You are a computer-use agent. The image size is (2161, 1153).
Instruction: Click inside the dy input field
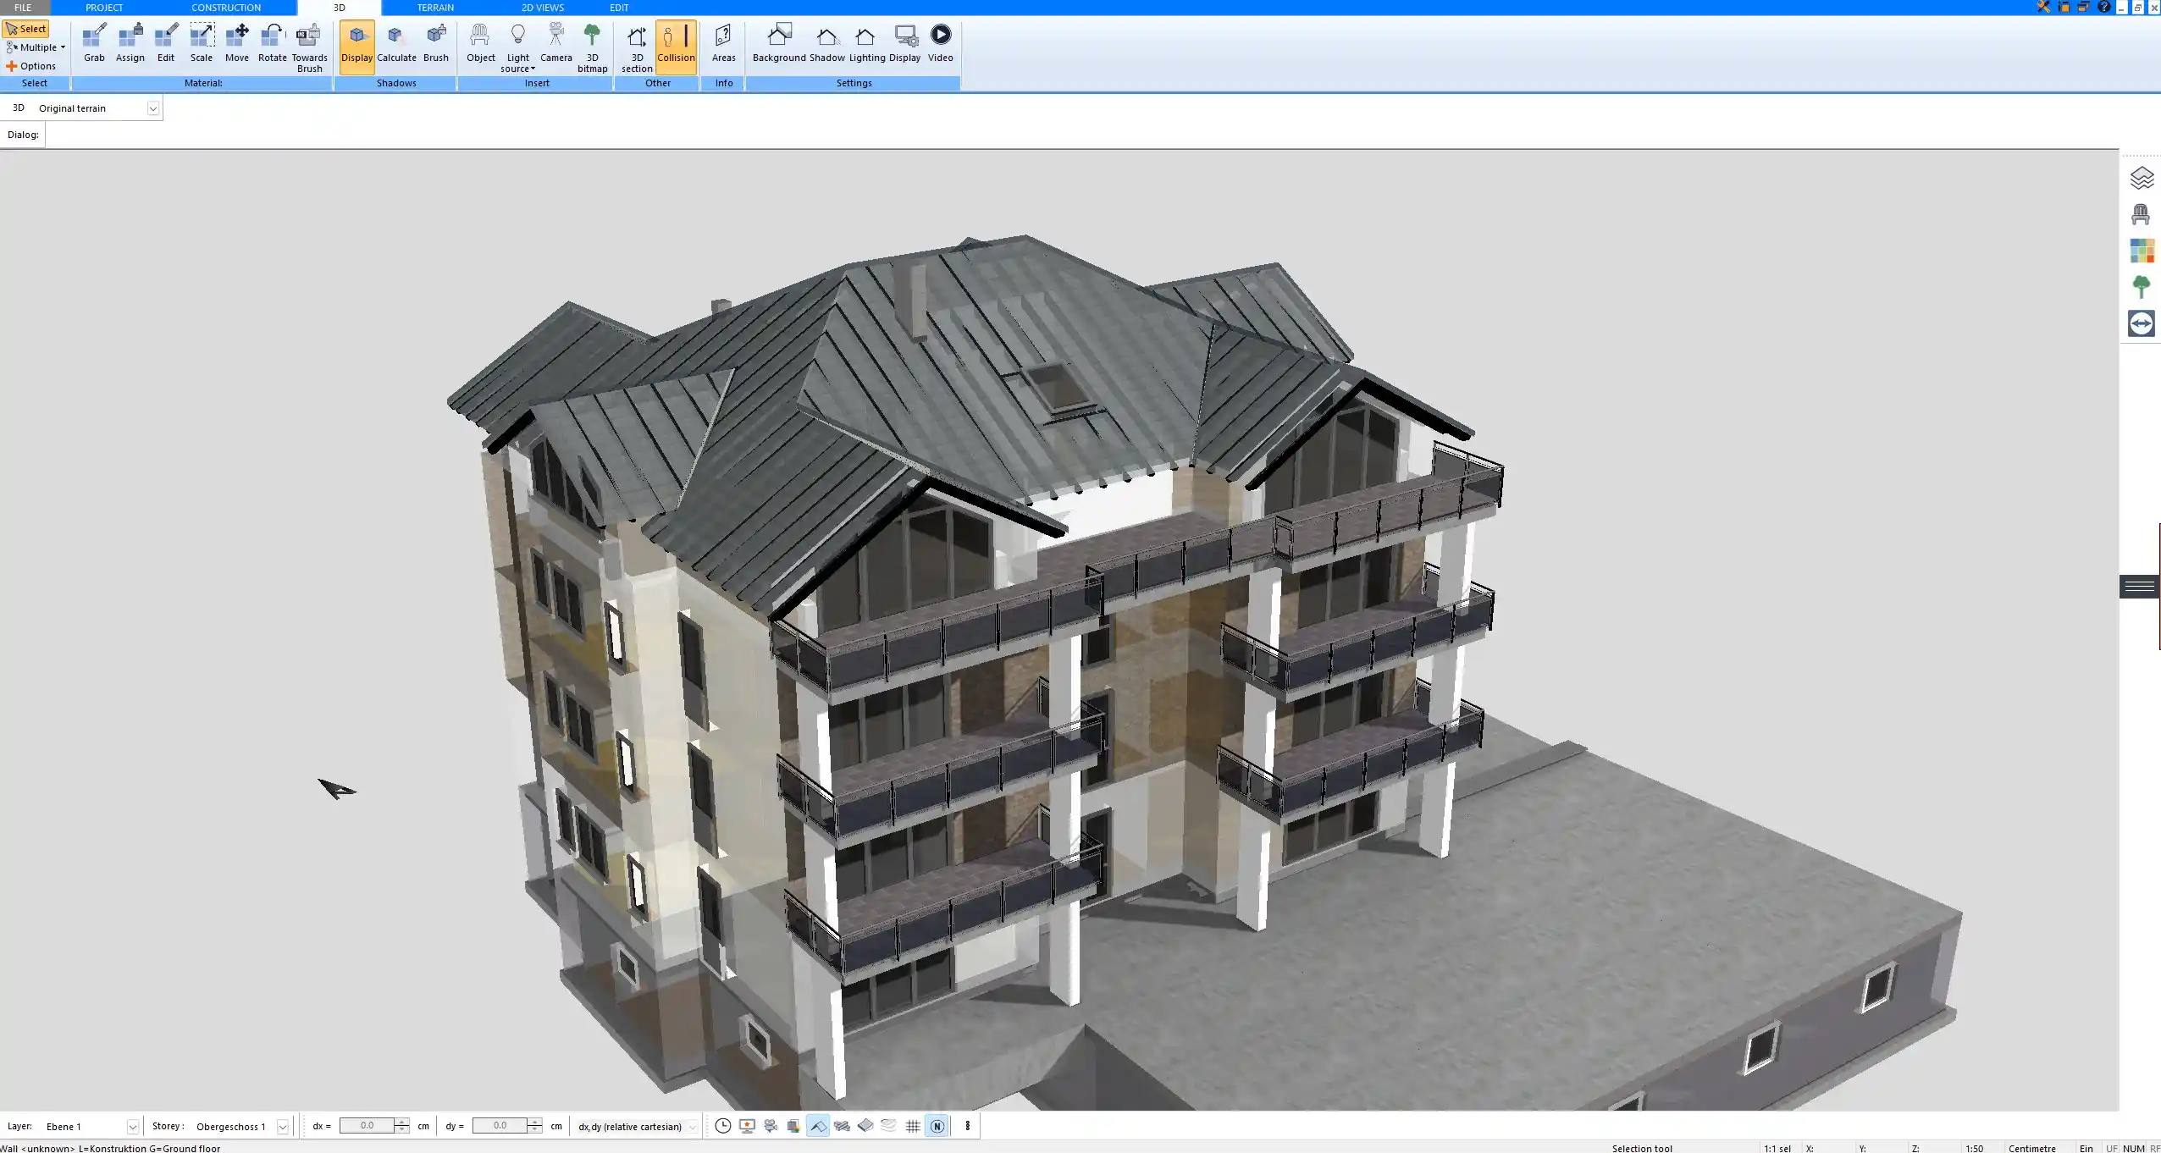pos(504,1126)
